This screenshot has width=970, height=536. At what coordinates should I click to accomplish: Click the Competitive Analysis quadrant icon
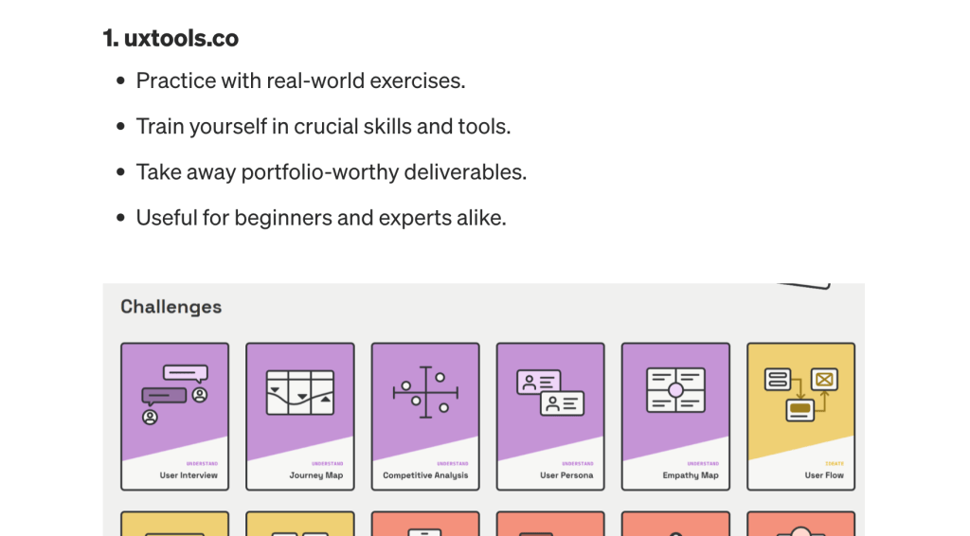(425, 393)
